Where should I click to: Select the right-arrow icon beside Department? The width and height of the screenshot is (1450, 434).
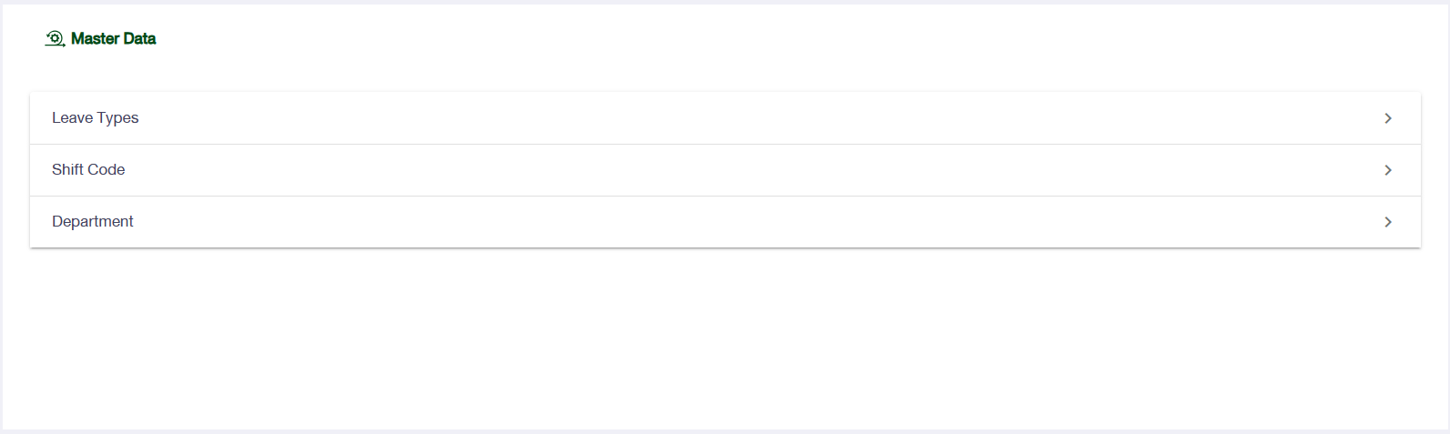[x=1388, y=222]
